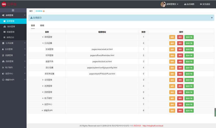Click the 友情提示 warning triangle icon
The width and height of the screenshot is (216, 128).
click(31, 18)
